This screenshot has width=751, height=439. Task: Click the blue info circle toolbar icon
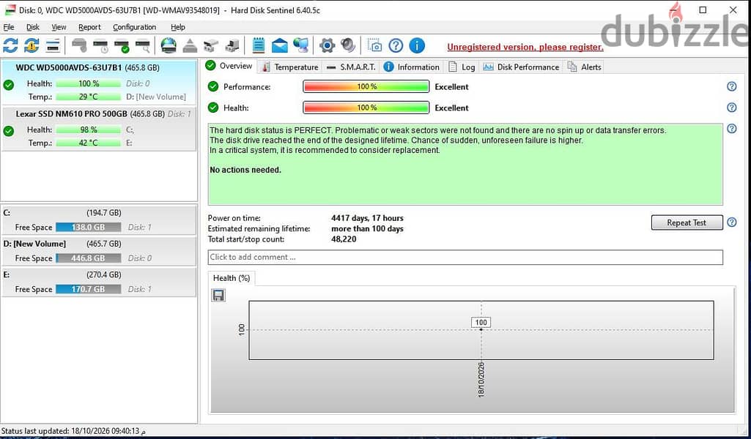417,46
